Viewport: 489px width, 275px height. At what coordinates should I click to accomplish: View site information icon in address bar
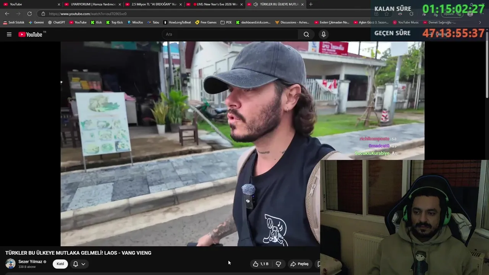tap(43, 14)
